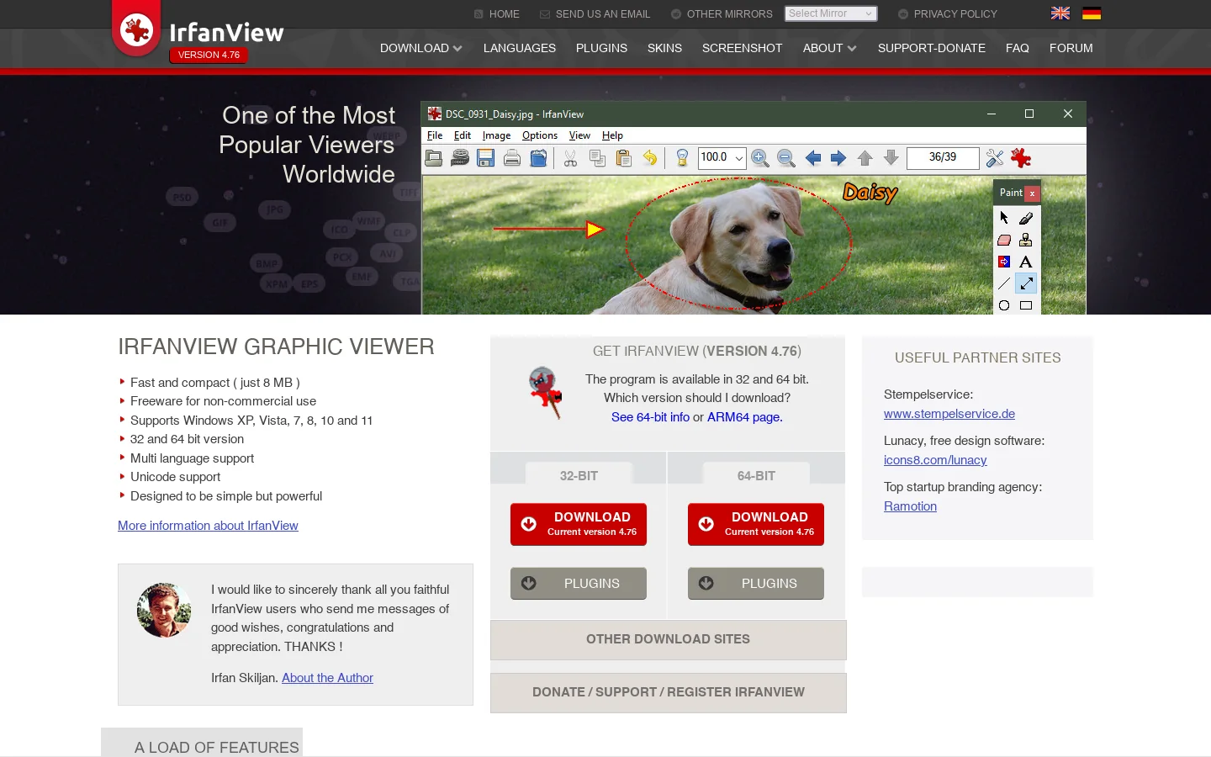The image size is (1211, 757).
Task: Click the Open folder toolbar icon
Action: 434,158
